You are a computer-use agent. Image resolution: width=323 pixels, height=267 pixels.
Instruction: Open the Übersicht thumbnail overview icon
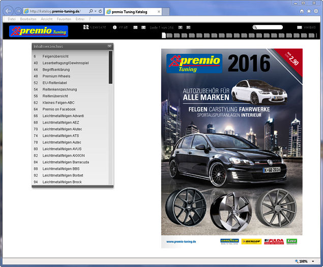86,27
